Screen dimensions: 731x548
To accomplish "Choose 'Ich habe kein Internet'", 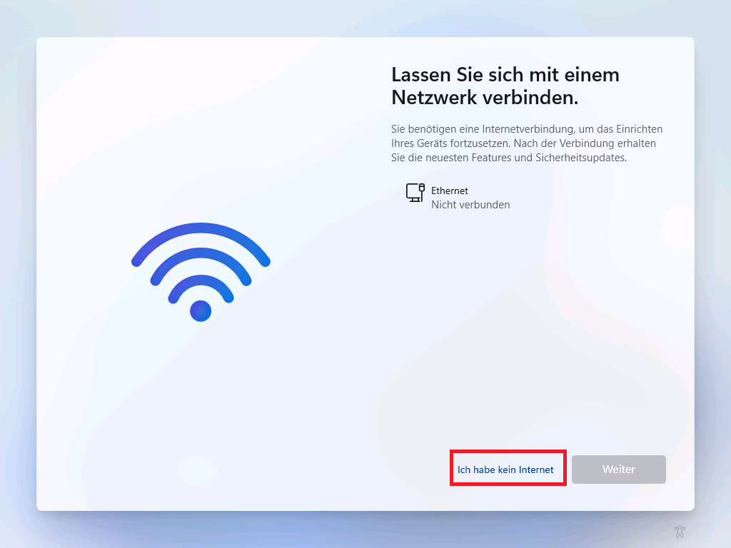I will pyautogui.click(x=505, y=470).
